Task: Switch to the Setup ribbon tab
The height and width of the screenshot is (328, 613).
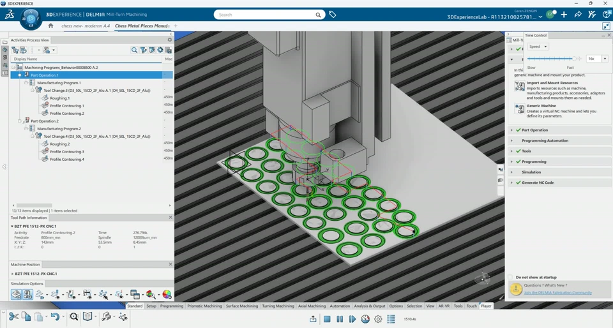Action: pos(151,306)
